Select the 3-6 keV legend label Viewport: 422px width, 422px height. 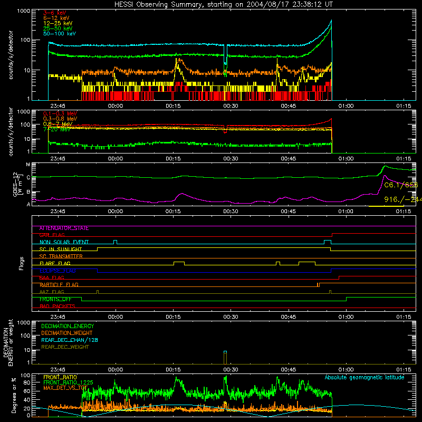[x=55, y=13]
